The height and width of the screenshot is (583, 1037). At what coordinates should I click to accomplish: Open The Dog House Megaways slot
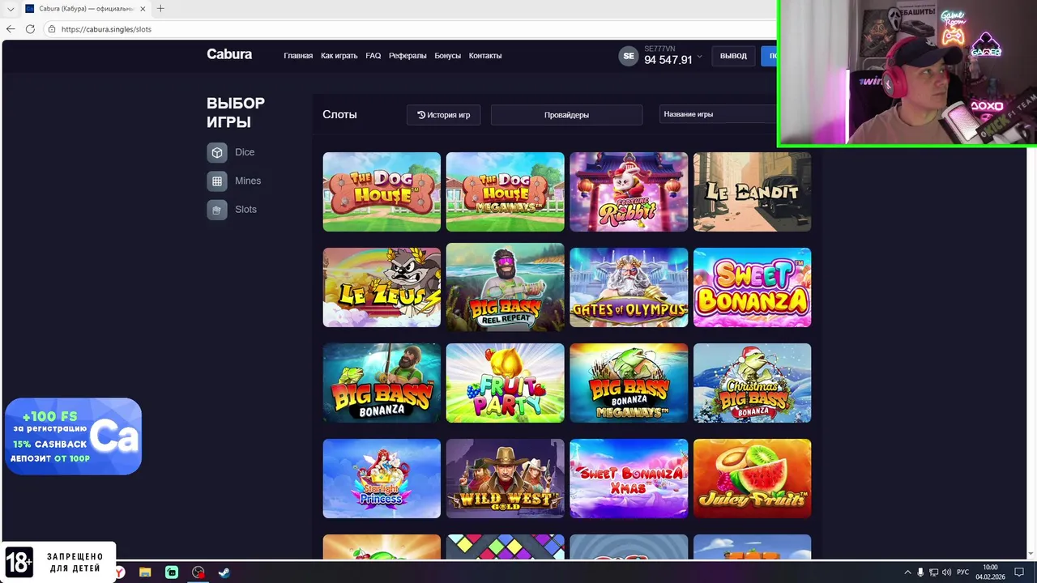505,192
